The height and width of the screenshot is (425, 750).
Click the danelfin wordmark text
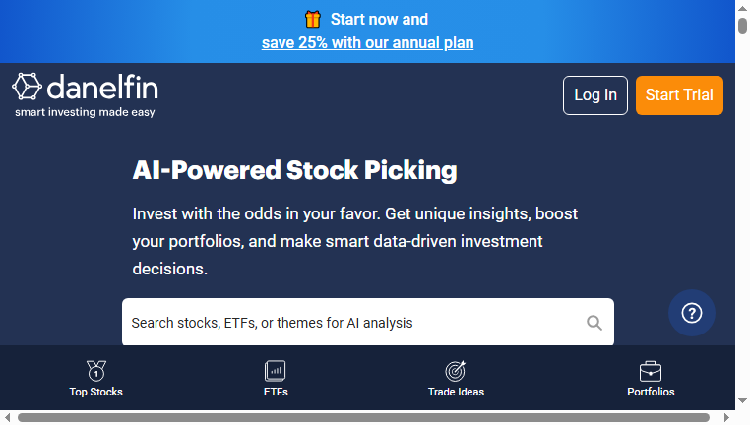click(x=102, y=87)
